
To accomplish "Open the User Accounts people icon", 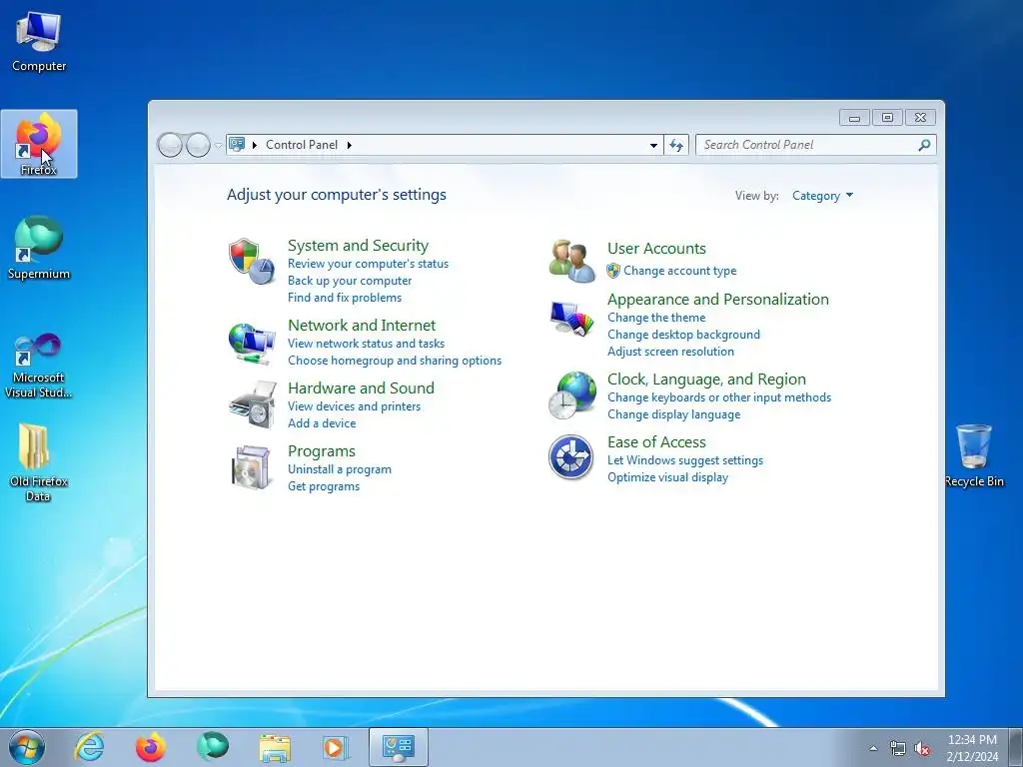I will 571,261.
